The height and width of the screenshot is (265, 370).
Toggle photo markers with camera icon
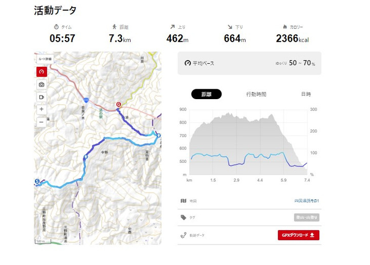pos(42,84)
